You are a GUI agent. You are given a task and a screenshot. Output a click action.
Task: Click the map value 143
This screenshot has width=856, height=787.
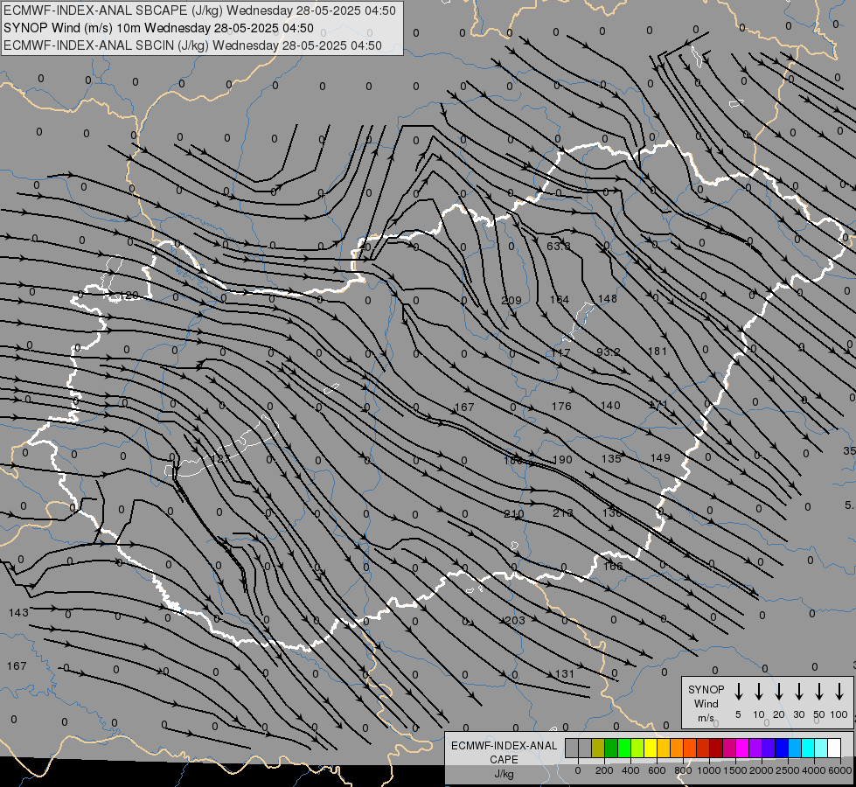18,613
